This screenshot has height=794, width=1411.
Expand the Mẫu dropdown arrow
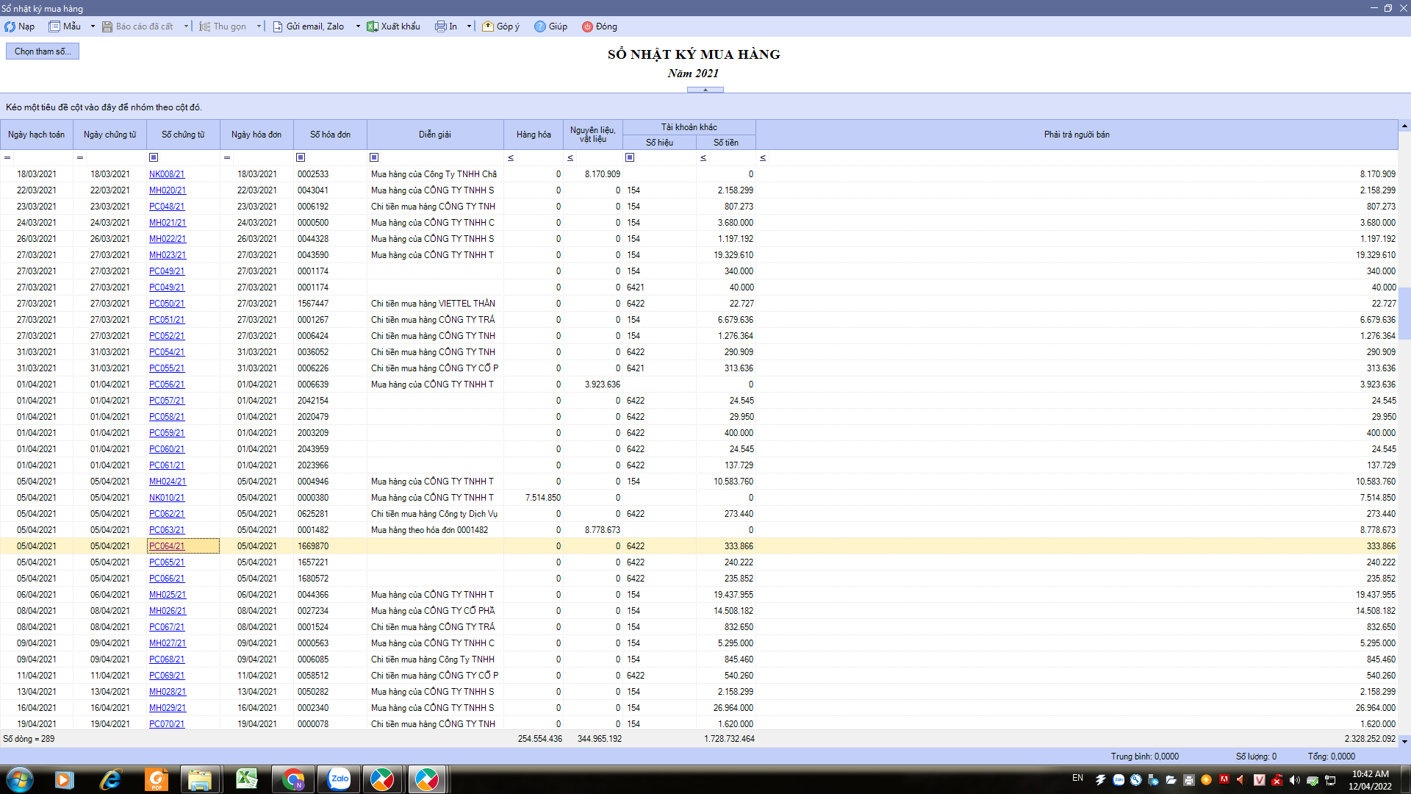pyautogui.click(x=93, y=26)
